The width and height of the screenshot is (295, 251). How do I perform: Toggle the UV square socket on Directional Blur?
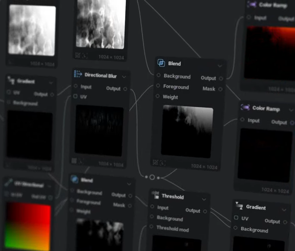coord(75,96)
